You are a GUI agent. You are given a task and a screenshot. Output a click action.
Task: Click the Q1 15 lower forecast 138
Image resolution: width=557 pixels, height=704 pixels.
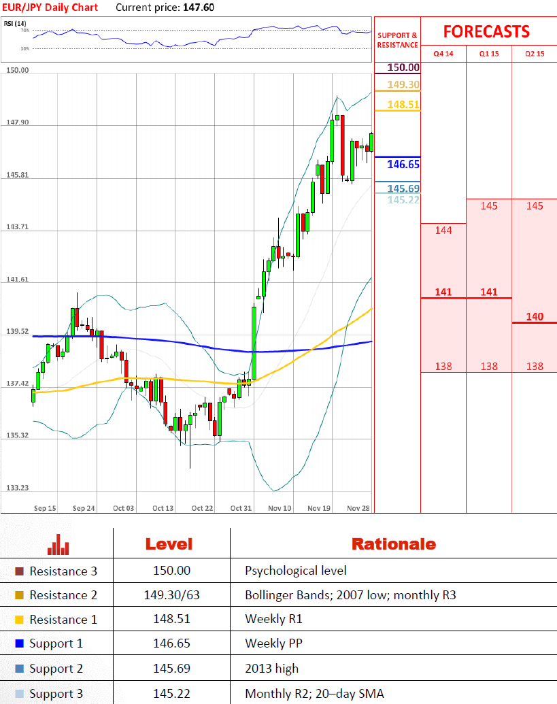click(489, 367)
